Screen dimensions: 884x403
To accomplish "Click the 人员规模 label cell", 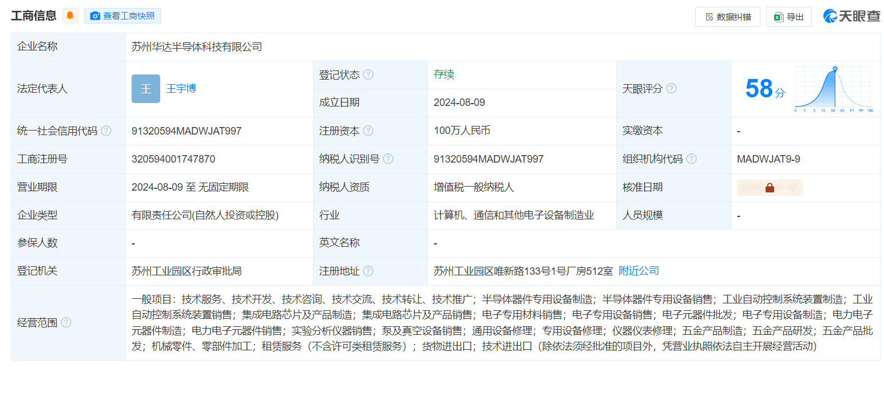I will pyautogui.click(x=673, y=215).
